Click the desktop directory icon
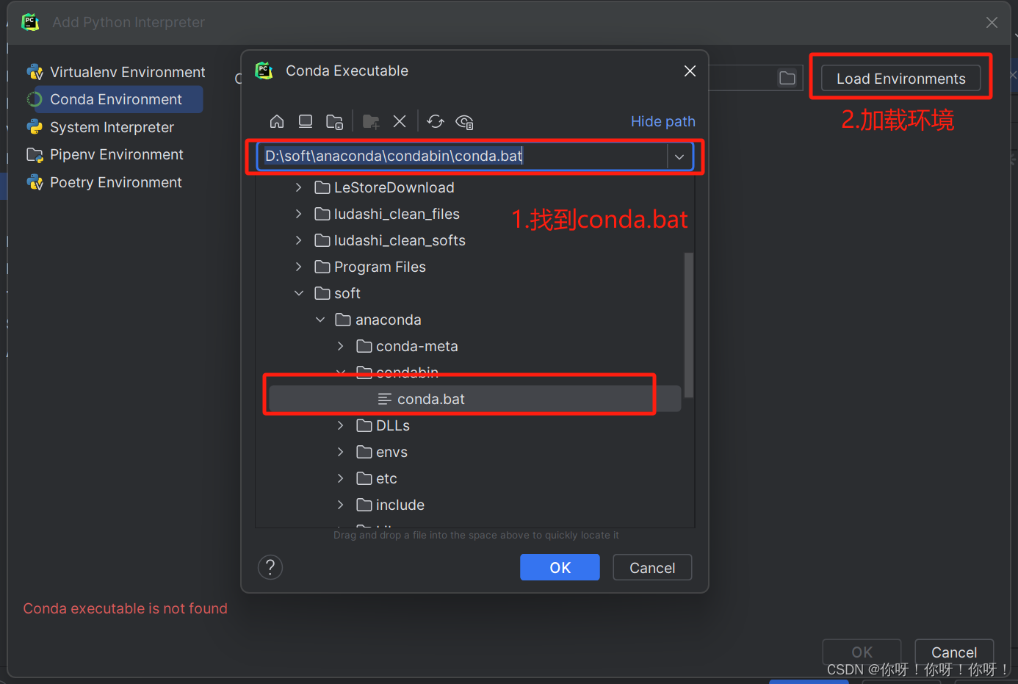 pos(306,121)
